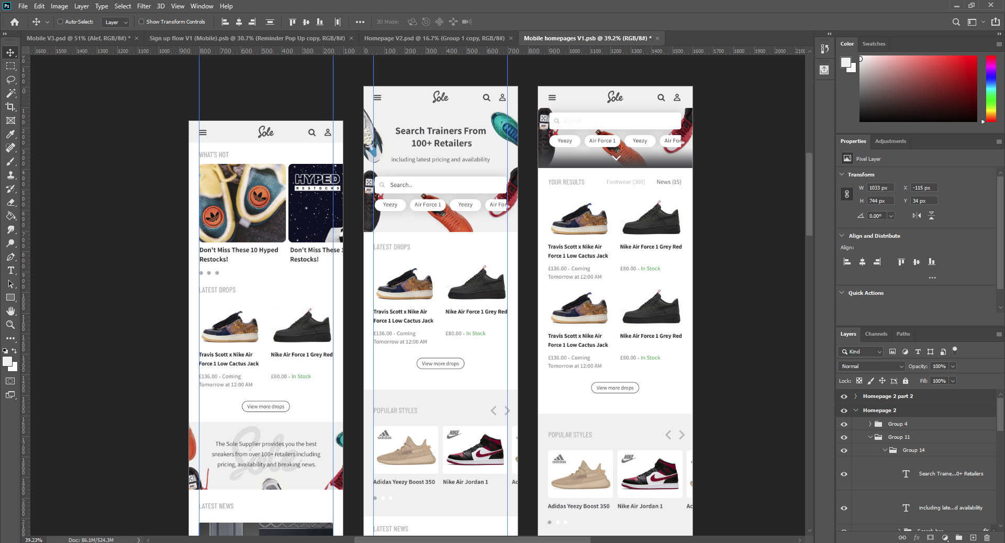Click the Share icon in options bar
1005x543 pixels.
tap(996, 22)
